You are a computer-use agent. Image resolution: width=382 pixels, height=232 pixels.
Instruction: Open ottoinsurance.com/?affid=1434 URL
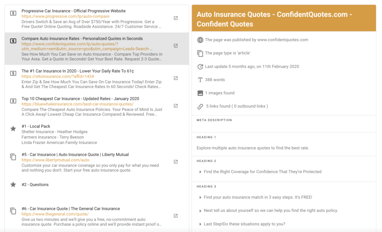click(x=57, y=76)
